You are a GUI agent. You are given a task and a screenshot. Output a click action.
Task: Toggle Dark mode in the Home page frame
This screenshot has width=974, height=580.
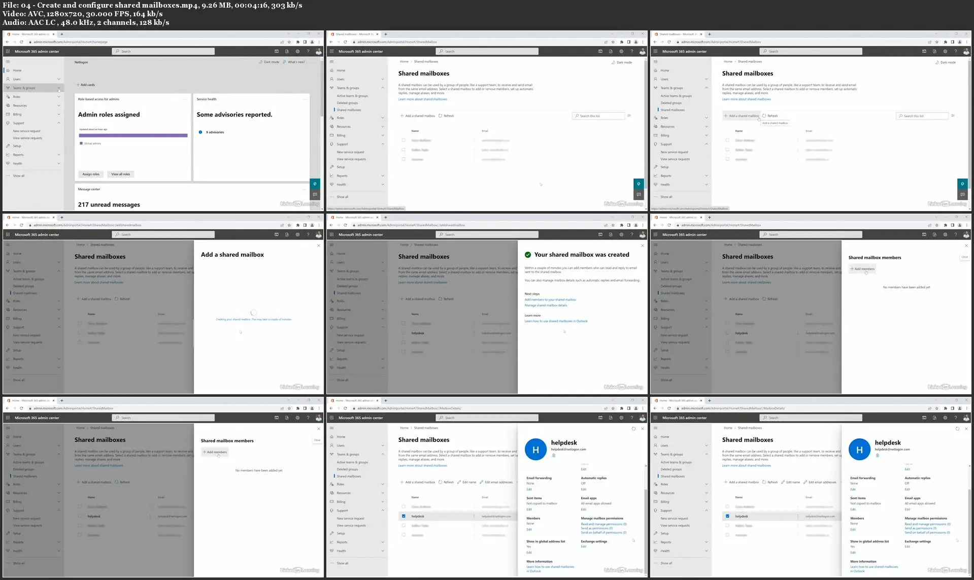point(269,62)
